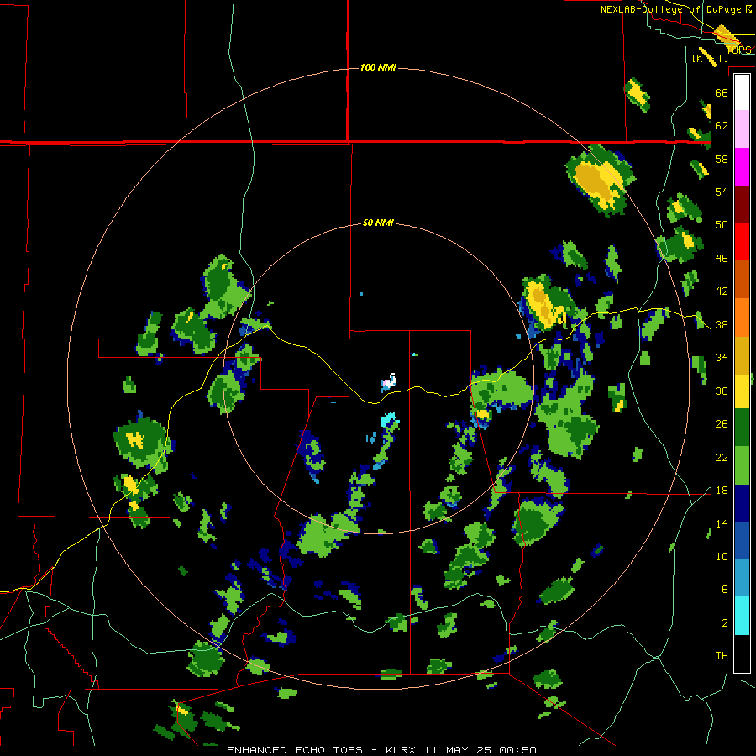Click the magenta legend color swatch
Image resolution: width=756 pixels, height=756 pixels.
tap(742, 167)
